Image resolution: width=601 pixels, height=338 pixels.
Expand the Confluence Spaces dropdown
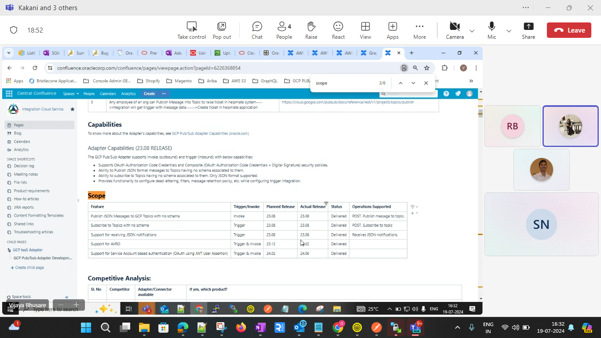[71, 93]
